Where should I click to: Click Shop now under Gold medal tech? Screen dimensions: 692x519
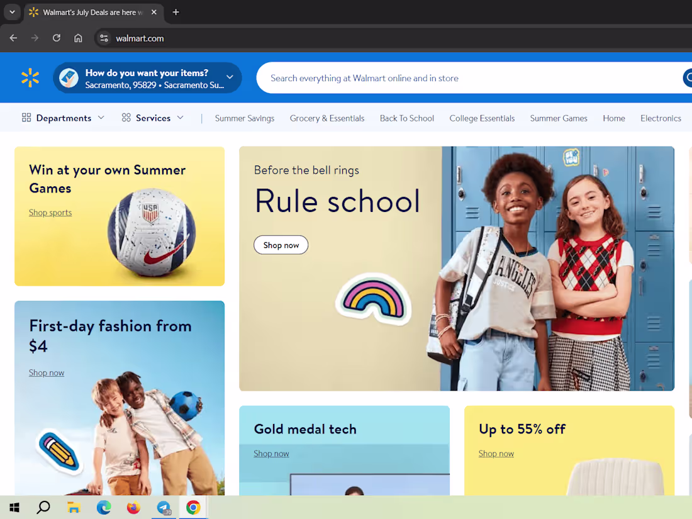271,454
